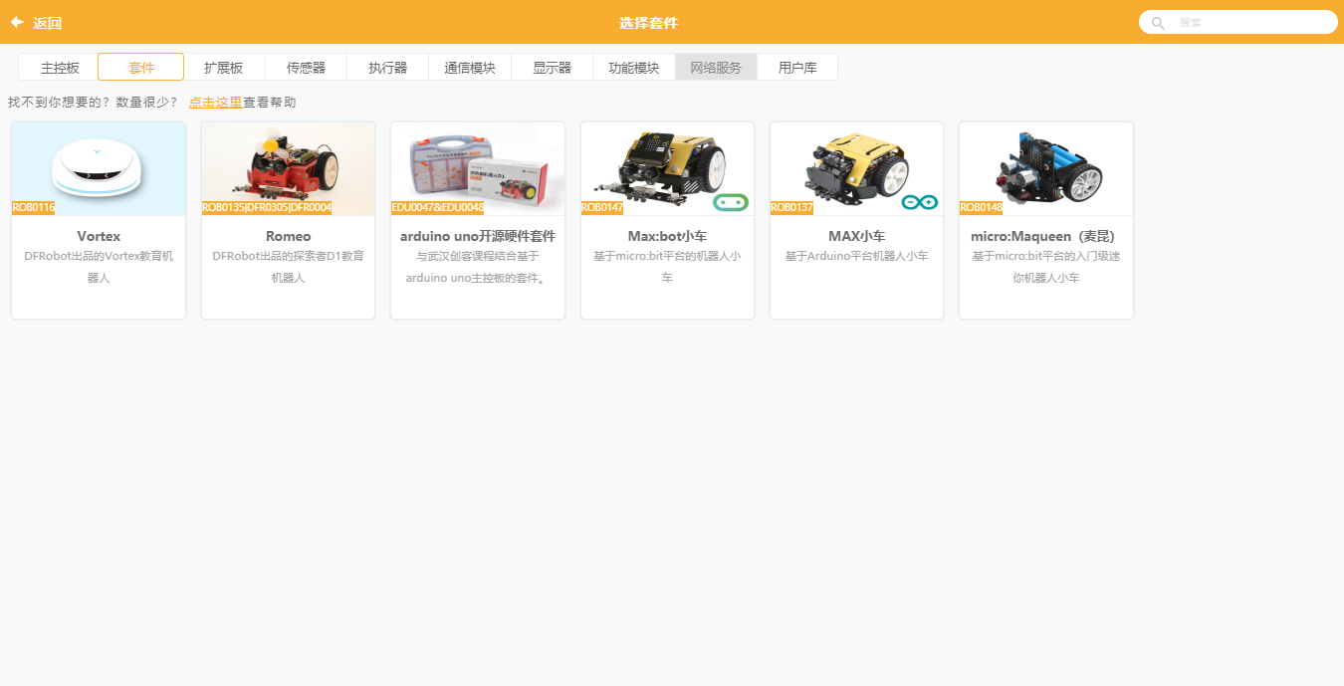Click the 入门级迷你机器人小车 description
Image resolution: width=1344 pixels, height=686 pixels.
1046,267
